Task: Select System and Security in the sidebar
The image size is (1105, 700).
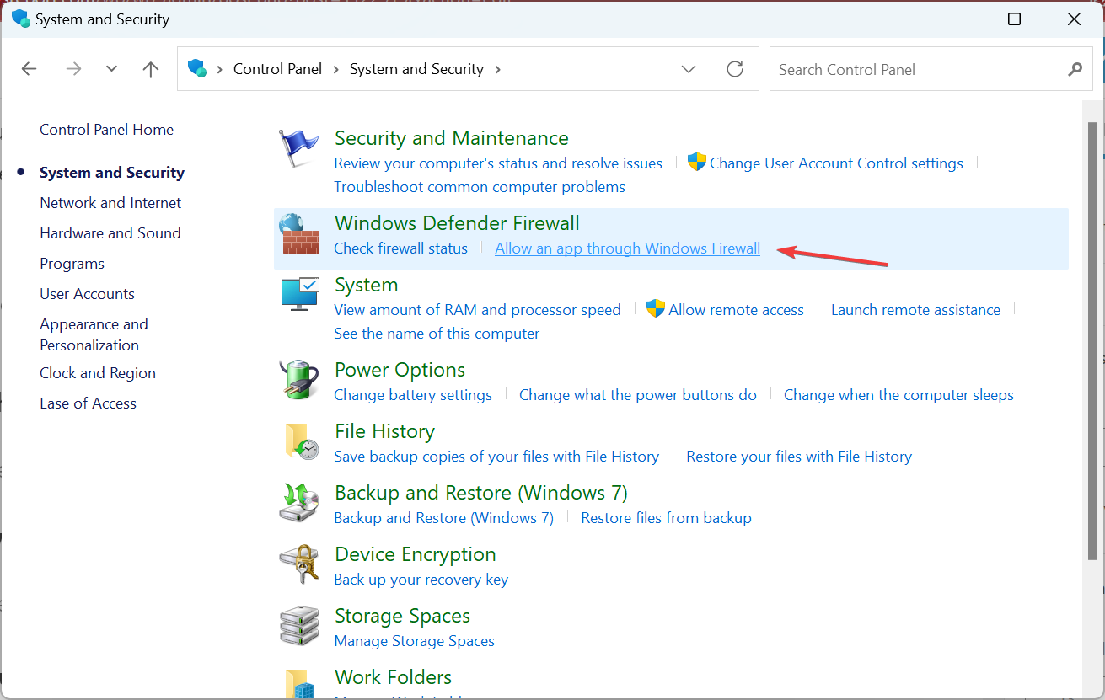Action: [x=112, y=172]
